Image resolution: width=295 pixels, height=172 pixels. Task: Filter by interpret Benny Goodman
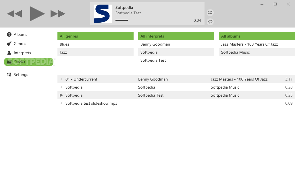(x=176, y=44)
